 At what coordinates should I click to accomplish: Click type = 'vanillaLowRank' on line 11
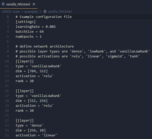point(39,66)
